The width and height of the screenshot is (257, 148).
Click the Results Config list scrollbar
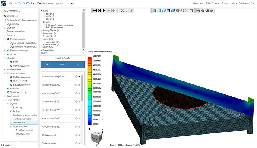[x=82, y=88]
